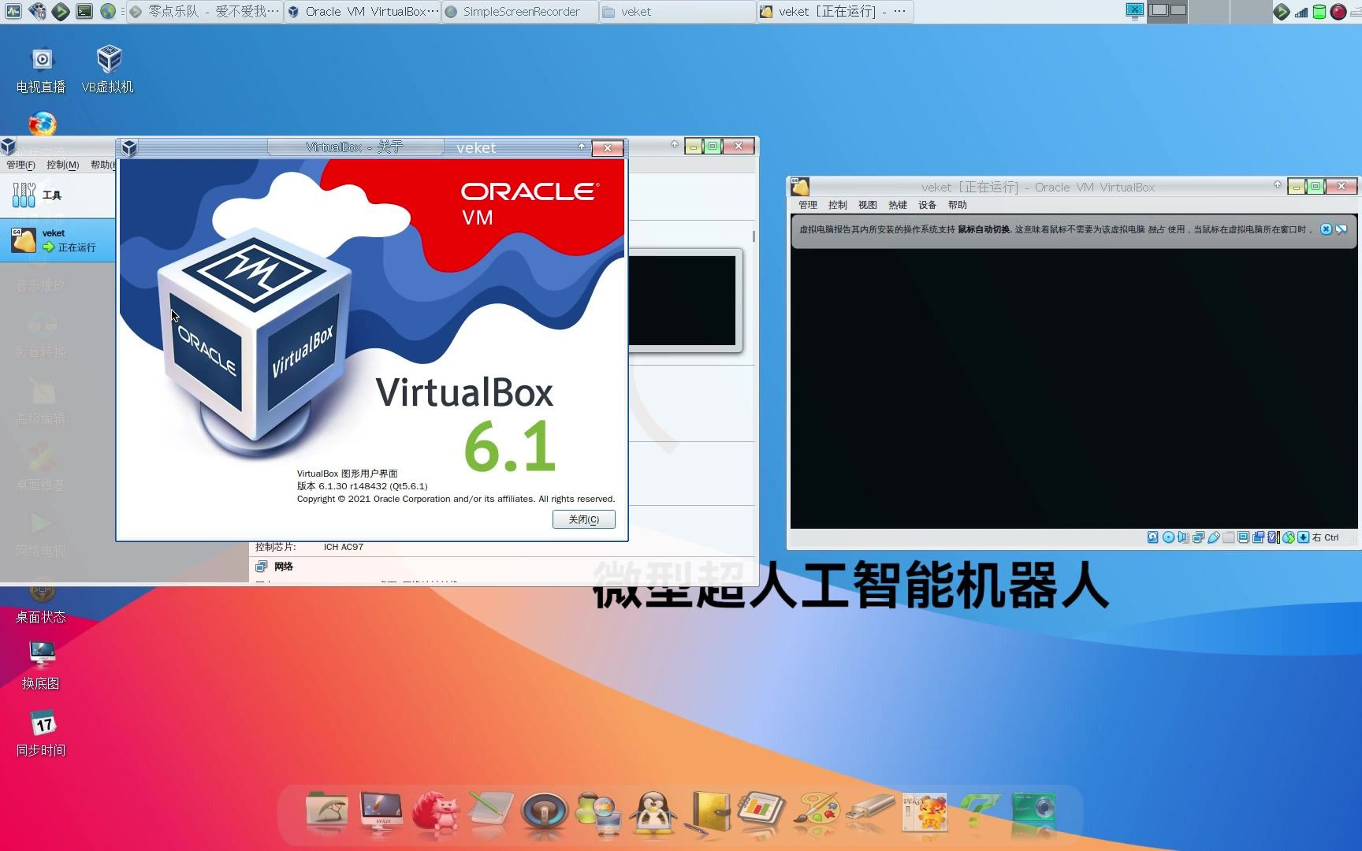Select 工具 tools entry in VirtualBox Manager

[58, 194]
